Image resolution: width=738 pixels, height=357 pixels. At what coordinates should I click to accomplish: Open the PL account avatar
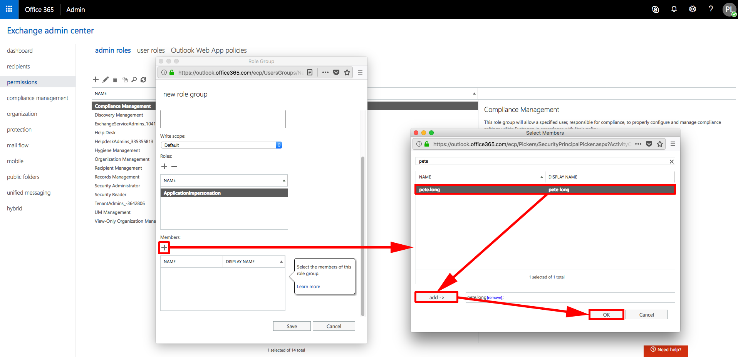(730, 9)
